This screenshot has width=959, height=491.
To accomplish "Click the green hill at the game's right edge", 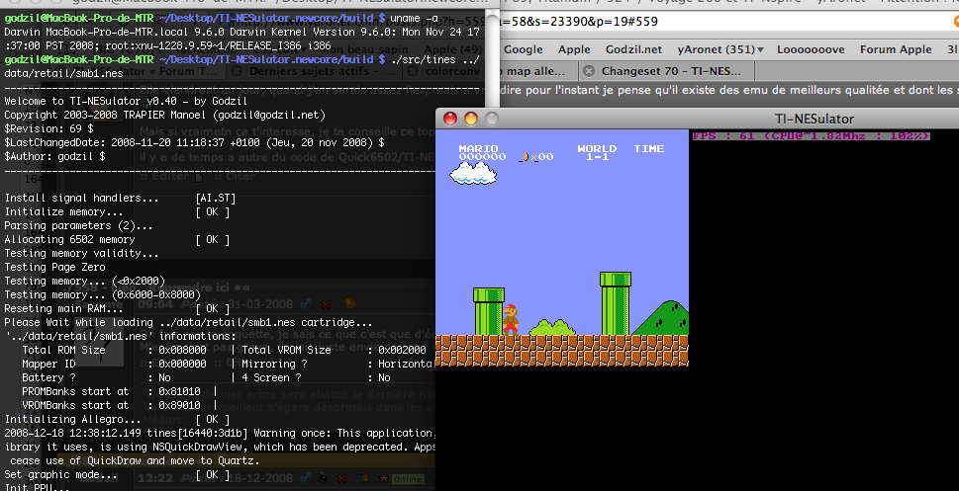I will point(665,319).
